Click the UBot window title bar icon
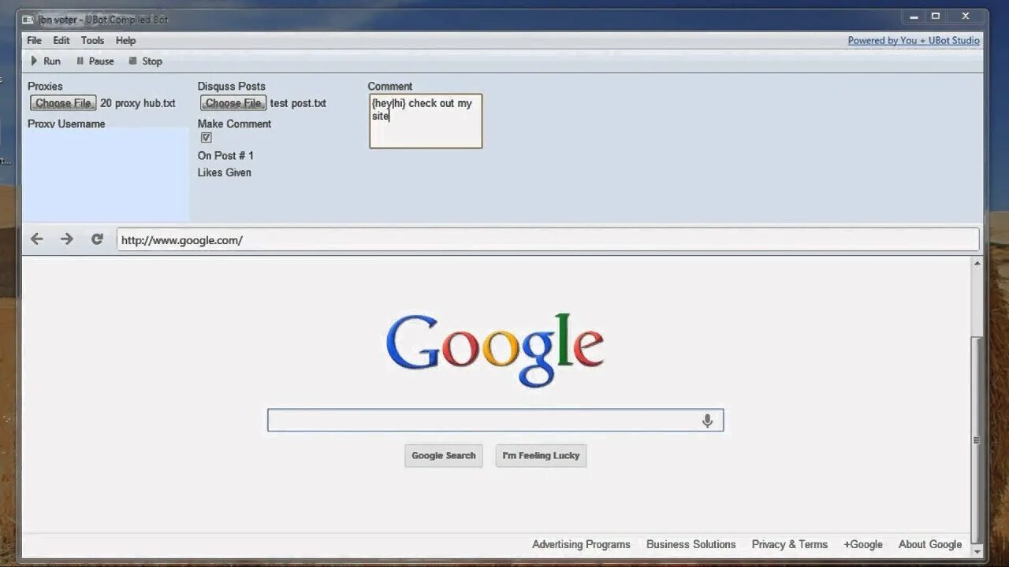Image resolution: width=1009 pixels, height=567 pixels. coord(28,19)
